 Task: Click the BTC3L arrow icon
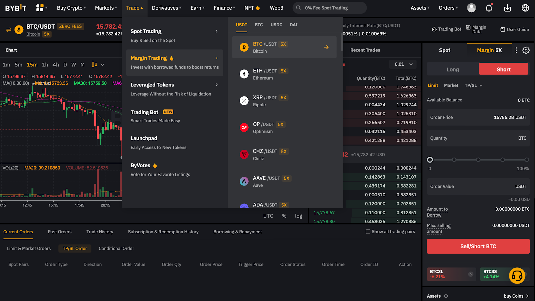471,274
